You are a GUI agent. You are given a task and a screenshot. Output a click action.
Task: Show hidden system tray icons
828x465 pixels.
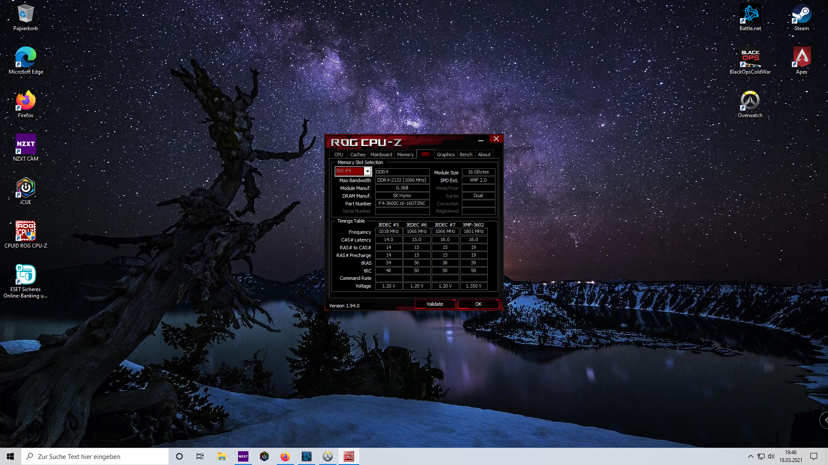(750, 456)
